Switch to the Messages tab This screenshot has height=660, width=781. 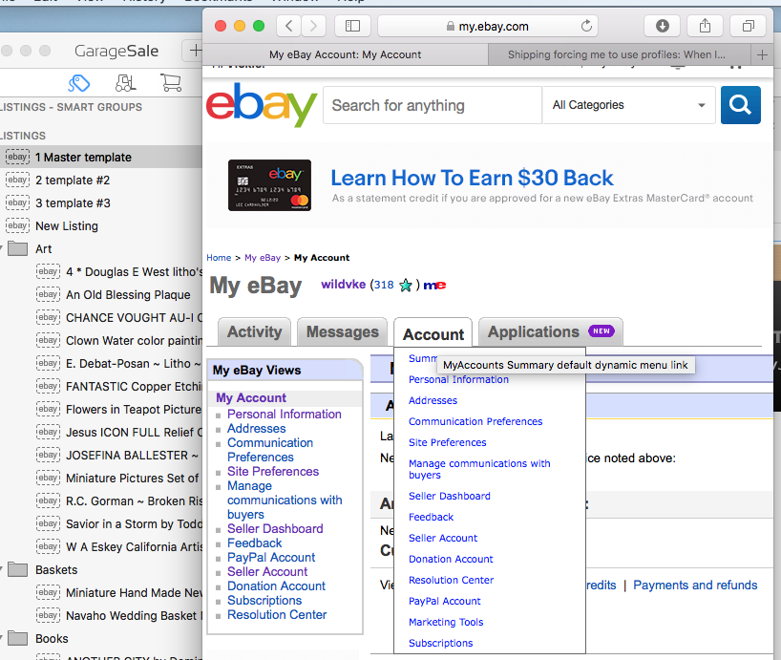click(x=342, y=331)
